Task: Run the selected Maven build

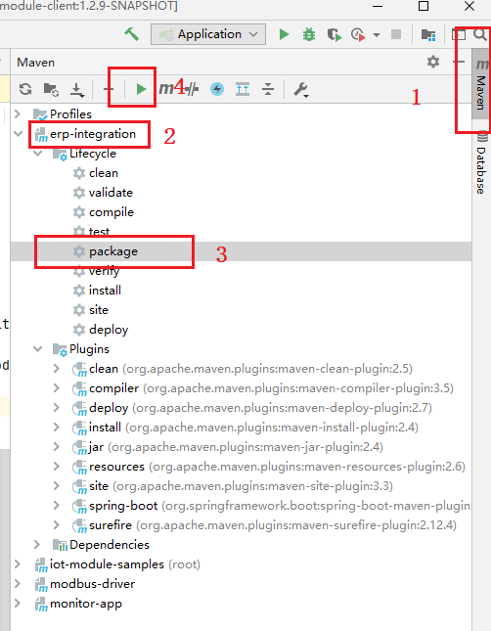Action: coord(141,89)
